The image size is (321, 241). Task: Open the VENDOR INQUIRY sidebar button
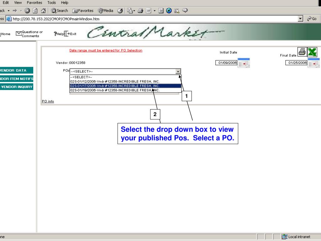pyautogui.click(x=16, y=87)
